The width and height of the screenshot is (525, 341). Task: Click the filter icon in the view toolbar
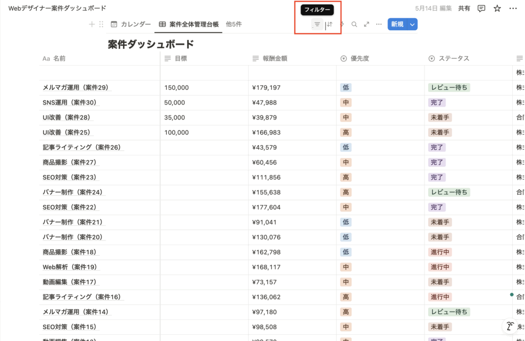click(x=317, y=24)
